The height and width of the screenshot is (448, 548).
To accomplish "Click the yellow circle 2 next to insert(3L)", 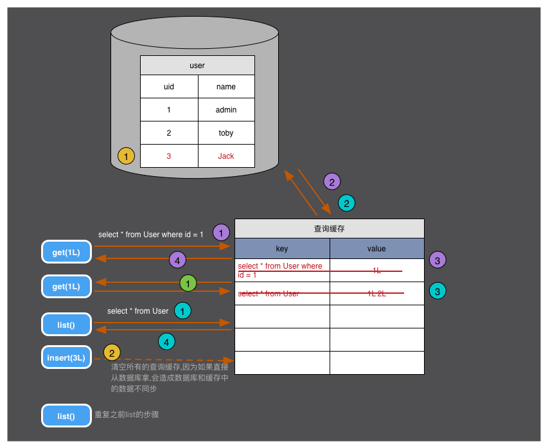I will point(112,353).
